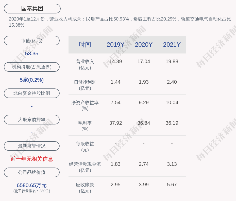Click the revenue composition paragraph starting 2020年1至12月份
The height and width of the screenshot is (201, 236).
[120, 22]
